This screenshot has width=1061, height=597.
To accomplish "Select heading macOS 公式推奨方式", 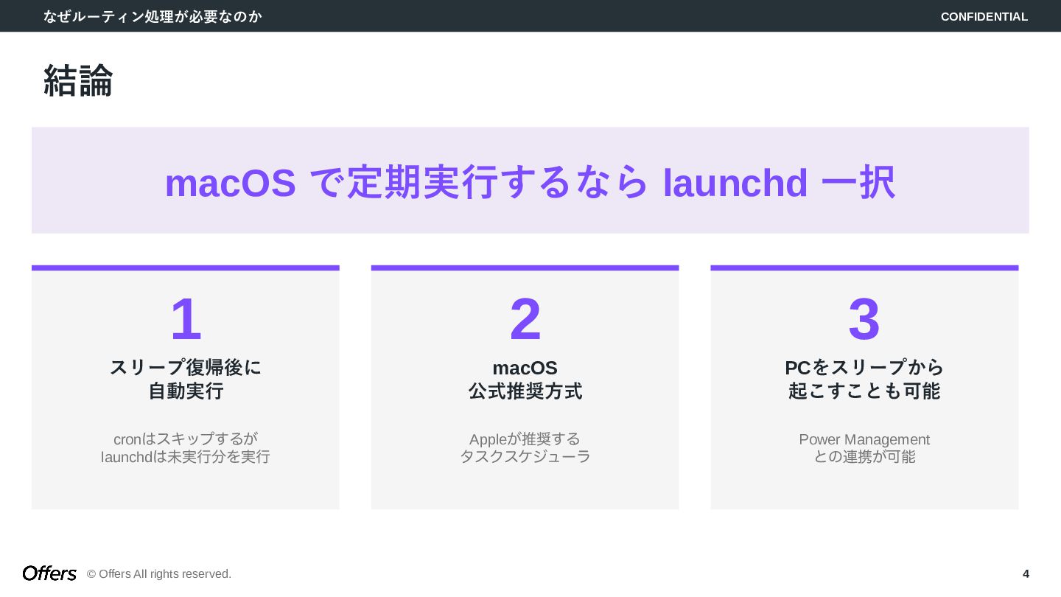I will click(x=525, y=379).
